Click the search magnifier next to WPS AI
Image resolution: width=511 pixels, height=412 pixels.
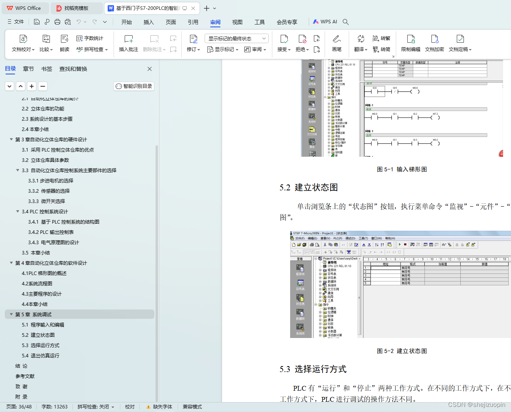click(346, 22)
